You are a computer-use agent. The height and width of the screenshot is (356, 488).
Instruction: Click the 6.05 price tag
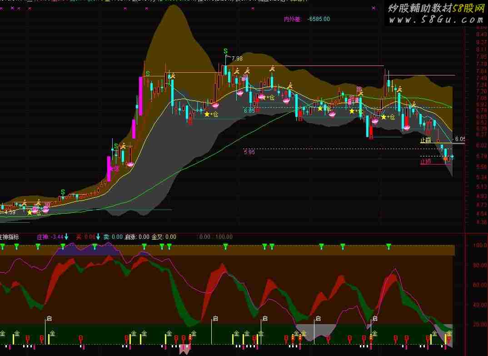tap(460, 139)
